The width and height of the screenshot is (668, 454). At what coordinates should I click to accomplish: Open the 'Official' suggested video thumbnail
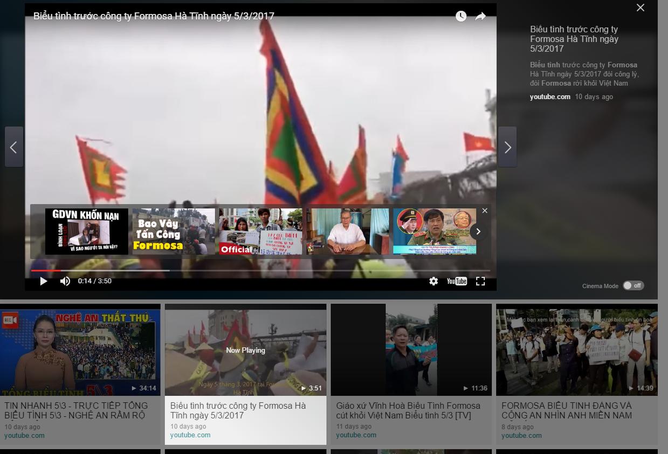pos(261,231)
